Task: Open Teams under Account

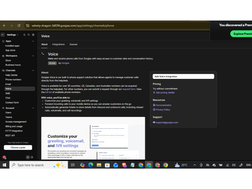Action: click(x=9, y=117)
